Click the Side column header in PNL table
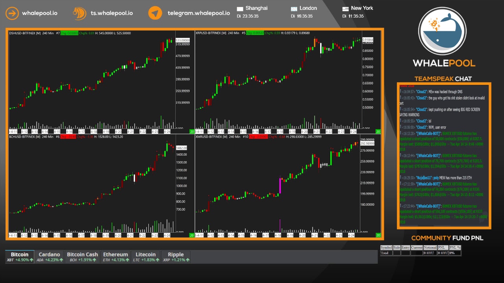The image size is (504, 283). coord(397,248)
